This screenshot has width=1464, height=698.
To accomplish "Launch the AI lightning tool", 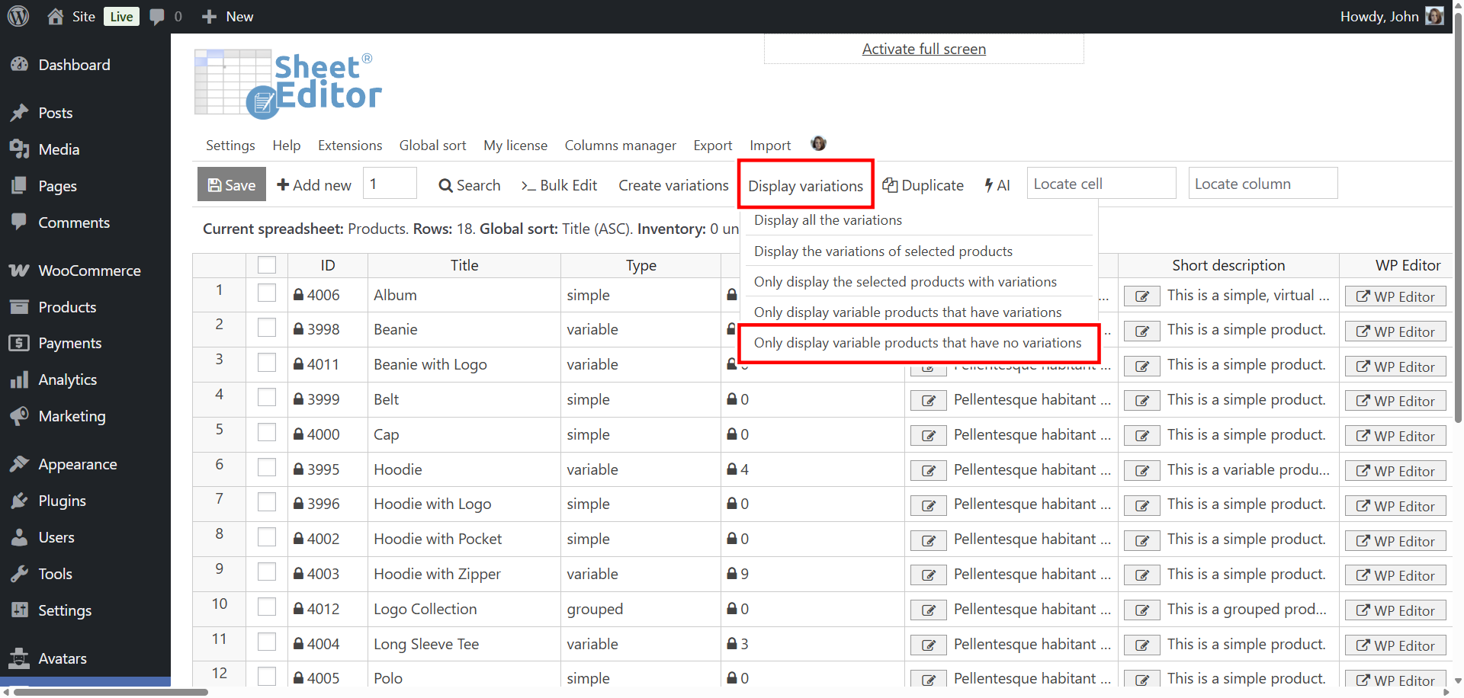I will click(x=997, y=184).
